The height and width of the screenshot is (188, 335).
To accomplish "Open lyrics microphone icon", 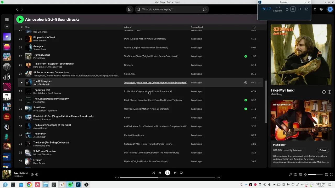I will pos(291,174).
